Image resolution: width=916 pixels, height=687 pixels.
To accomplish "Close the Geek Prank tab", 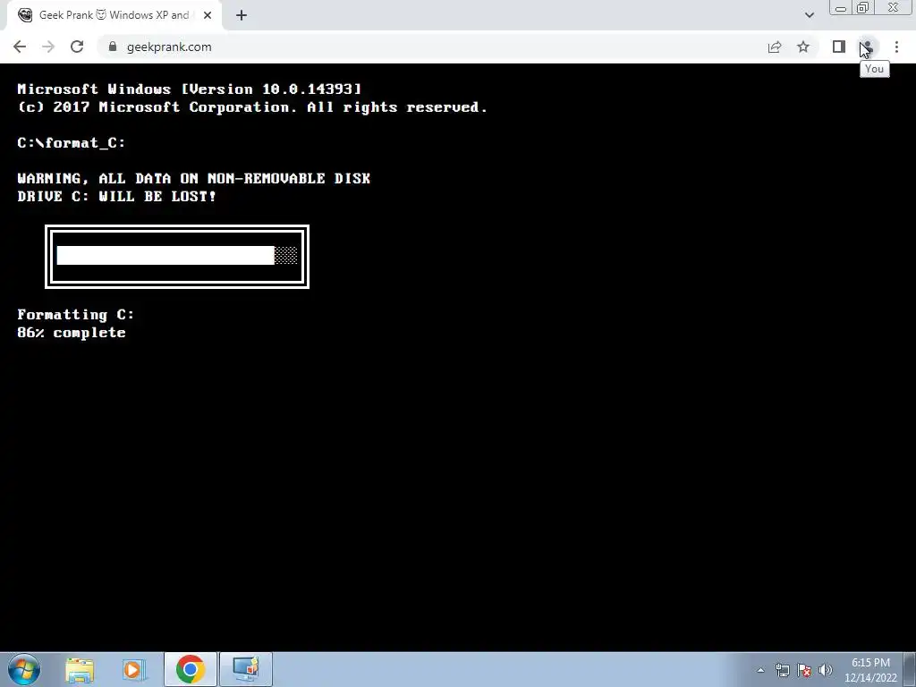I will pyautogui.click(x=208, y=15).
